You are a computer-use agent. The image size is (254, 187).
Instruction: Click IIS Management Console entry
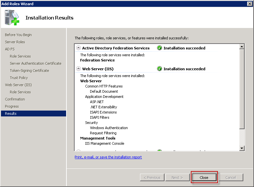pyautogui.click(x=105, y=143)
